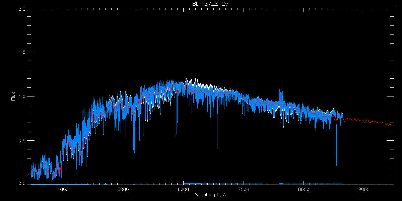
Task: Select the 0.0 flux tick label
Action: 22,184
